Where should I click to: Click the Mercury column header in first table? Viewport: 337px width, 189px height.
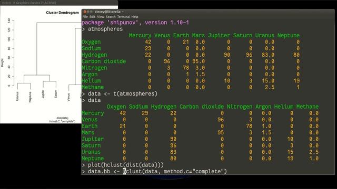140,36
